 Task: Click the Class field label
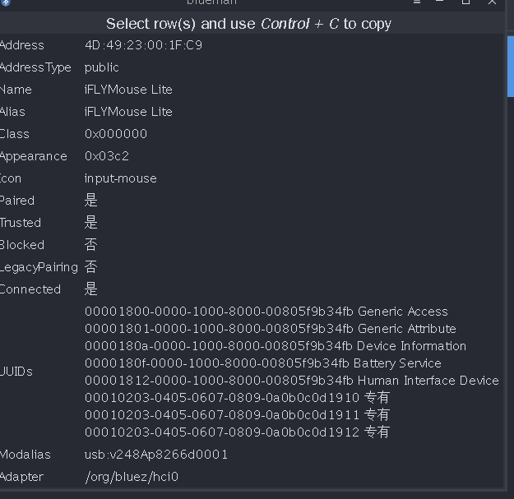point(15,134)
